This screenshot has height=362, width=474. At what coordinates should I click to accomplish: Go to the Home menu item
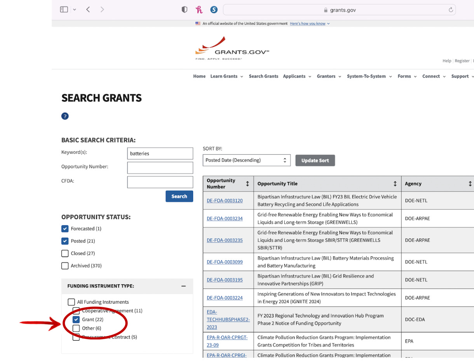click(x=199, y=77)
